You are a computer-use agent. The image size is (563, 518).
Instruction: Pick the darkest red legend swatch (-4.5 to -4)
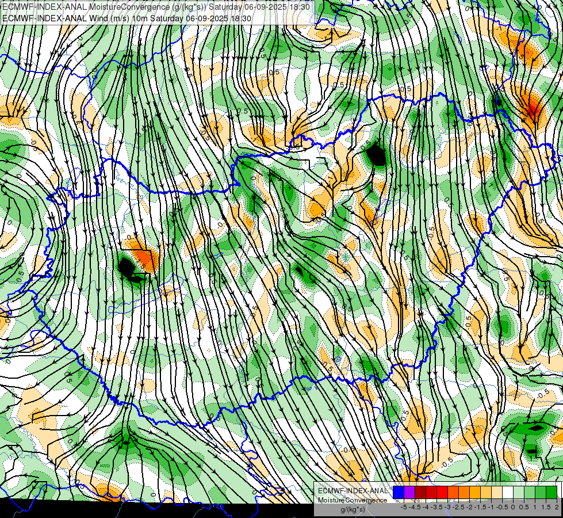(420, 493)
